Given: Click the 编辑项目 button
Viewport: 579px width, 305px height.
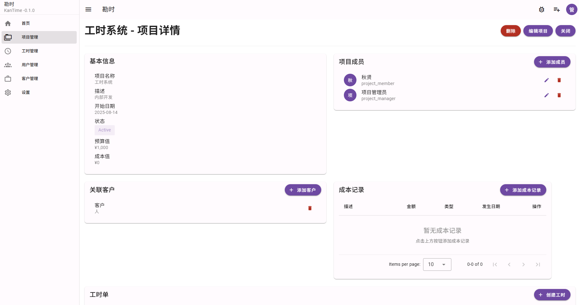Looking at the screenshot, I should click(x=538, y=31).
